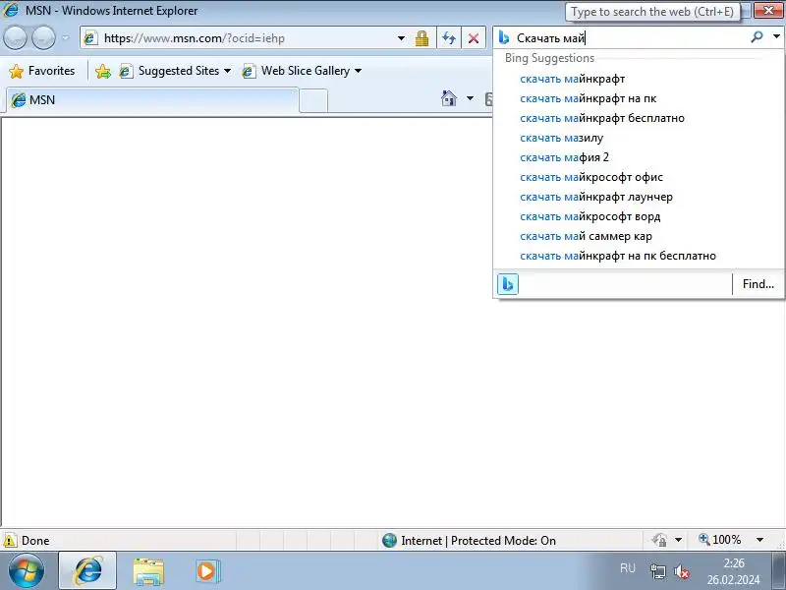Click Internet Explorer taskbar icon

[x=87, y=571]
